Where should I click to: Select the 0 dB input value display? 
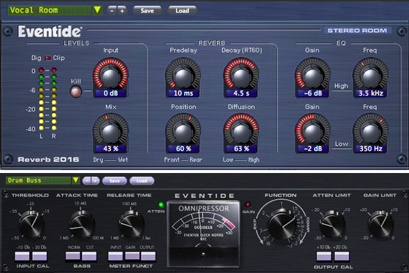[110, 93]
